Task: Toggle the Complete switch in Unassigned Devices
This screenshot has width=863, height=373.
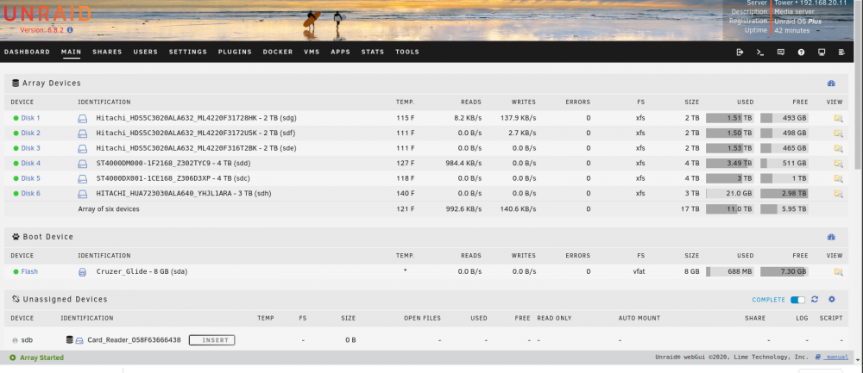Action: coord(797,300)
